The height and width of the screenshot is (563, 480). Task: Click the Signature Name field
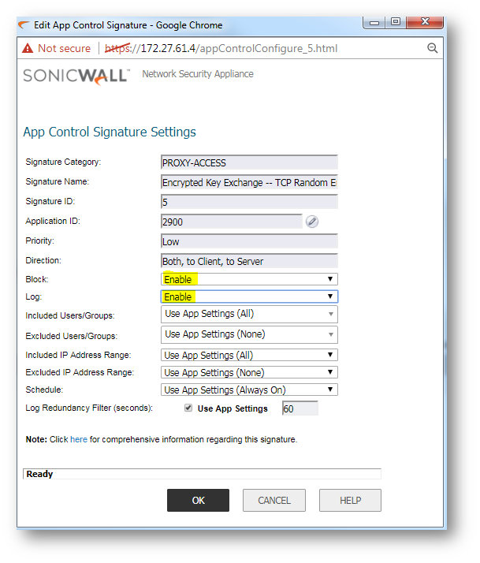pos(249,182)
